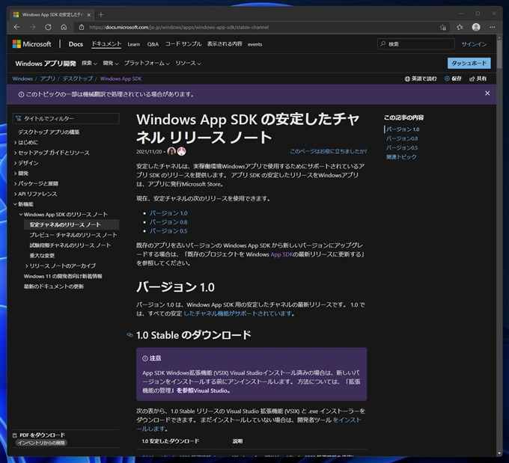Click the lock icon in address bar
Image resolution: width=509 pixels, height=463 pixels.
tap(82, 27)
